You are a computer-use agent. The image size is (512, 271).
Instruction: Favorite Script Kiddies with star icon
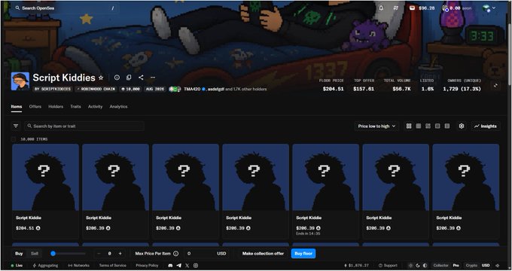(101, 78)
